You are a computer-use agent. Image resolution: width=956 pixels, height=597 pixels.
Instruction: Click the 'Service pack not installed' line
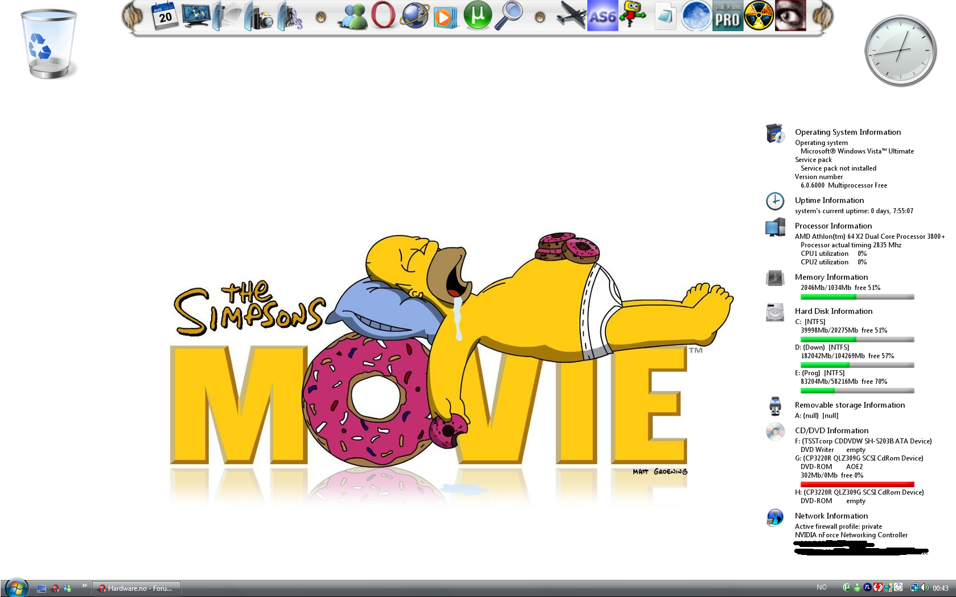tap(838, 168)
